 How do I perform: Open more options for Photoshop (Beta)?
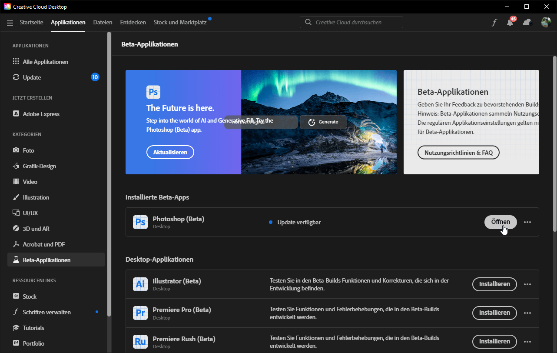tap(527, 222)
